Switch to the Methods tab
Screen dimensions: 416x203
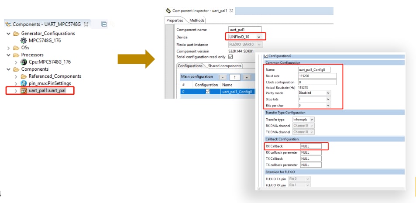[x=197, y=20]
